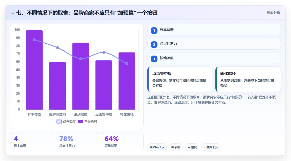Click the summary paragraph starting 这张图围绕
The image size is (291, 161).
tap(211, 100)
